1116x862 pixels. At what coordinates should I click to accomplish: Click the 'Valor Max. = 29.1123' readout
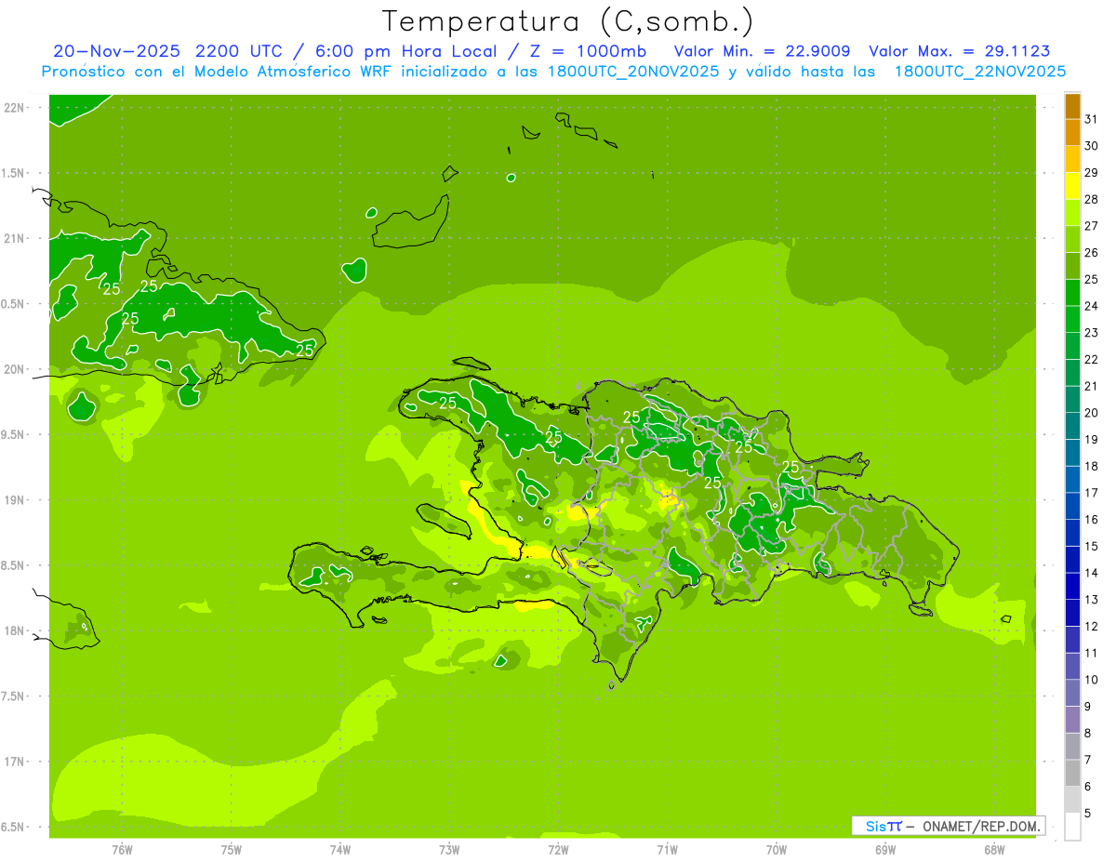pyautogui.click(x=960, y=51)
